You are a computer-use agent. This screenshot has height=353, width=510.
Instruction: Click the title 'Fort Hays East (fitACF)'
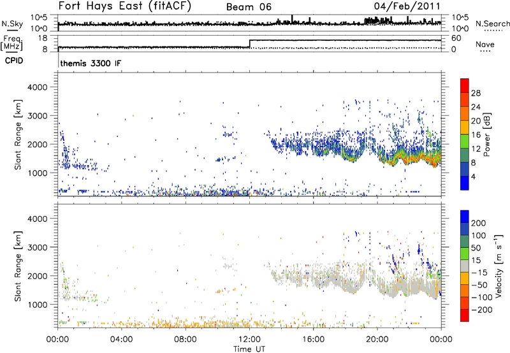pyautogui.click(x=125, y=6)
